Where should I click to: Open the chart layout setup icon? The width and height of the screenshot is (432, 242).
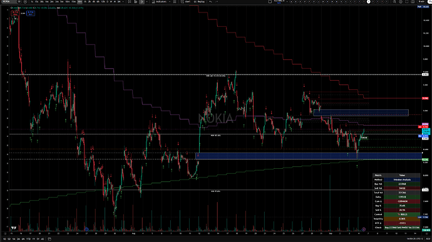coord(270,1)
